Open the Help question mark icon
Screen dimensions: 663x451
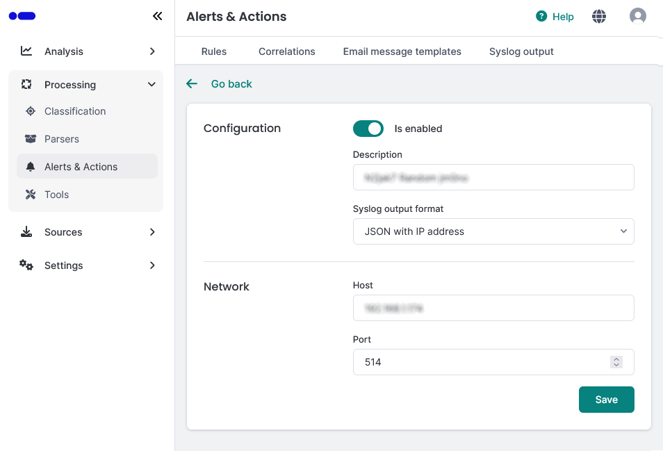(x=541, y=17)
